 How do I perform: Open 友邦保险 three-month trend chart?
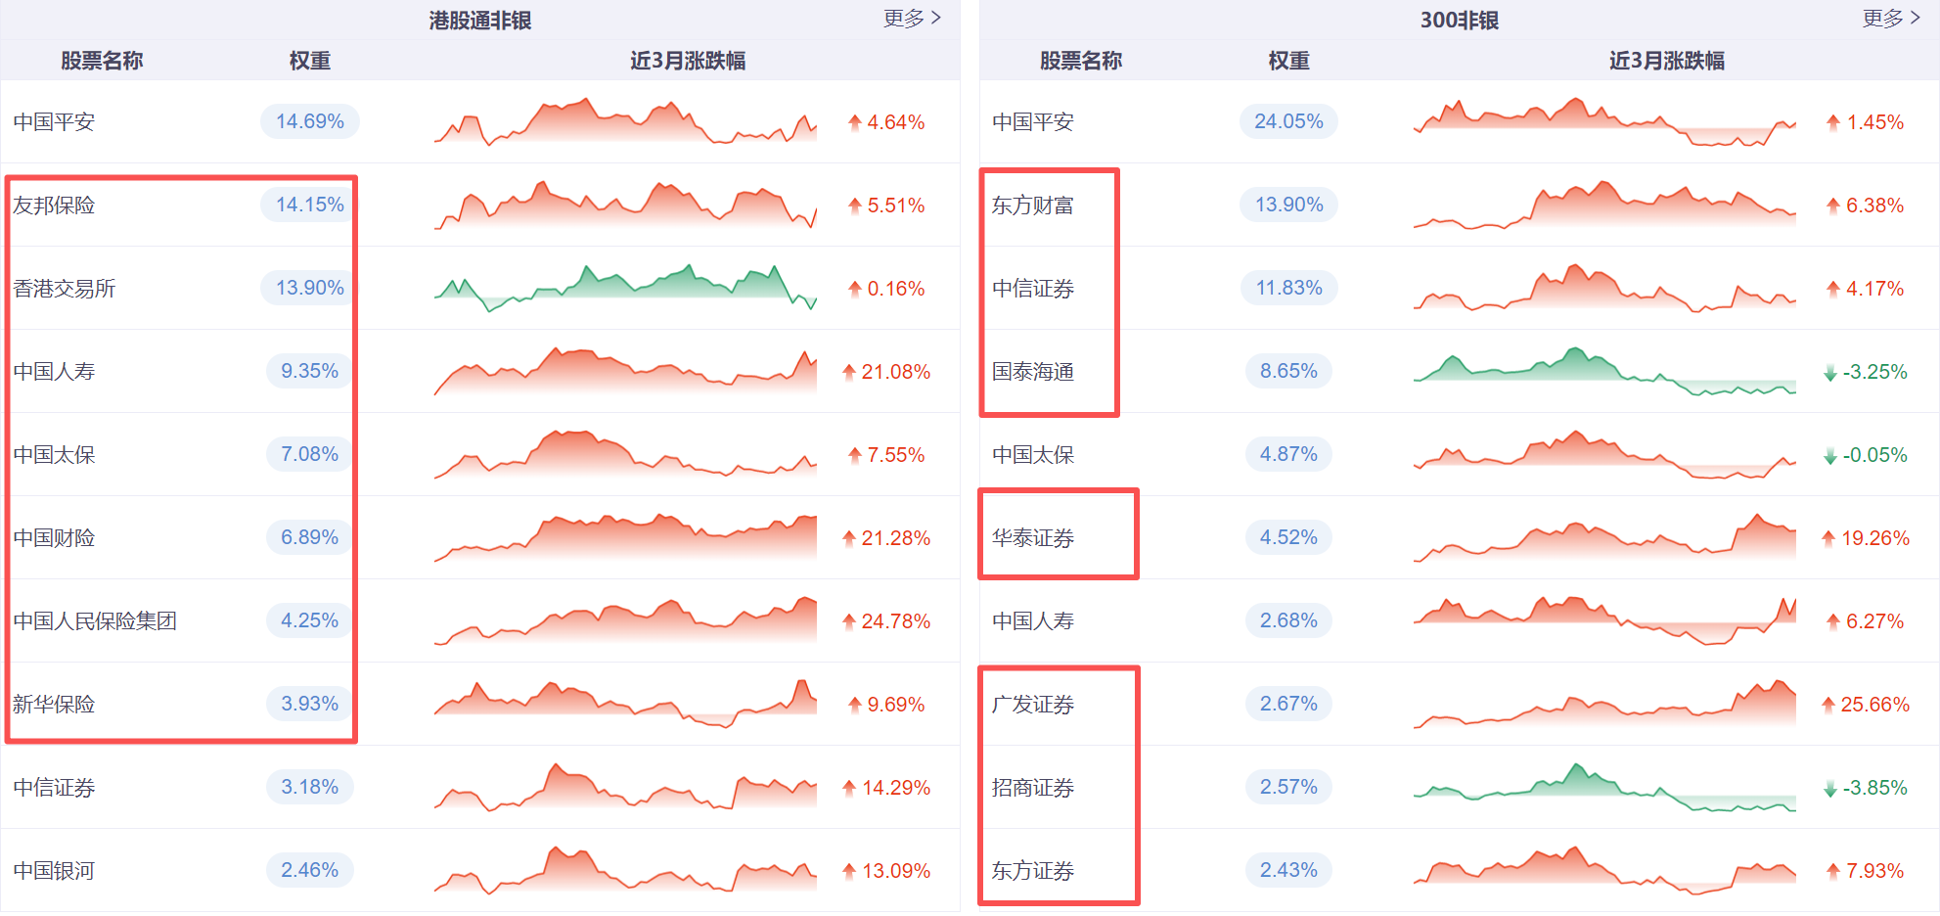point(625,205)
